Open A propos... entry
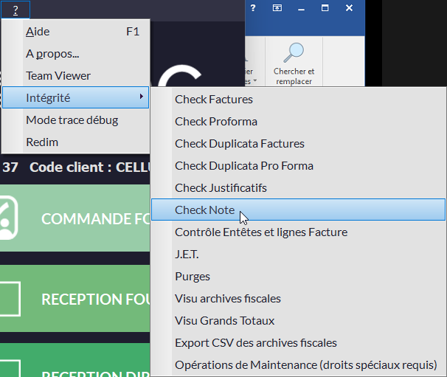447x377 pixels. tap(52, 54)
